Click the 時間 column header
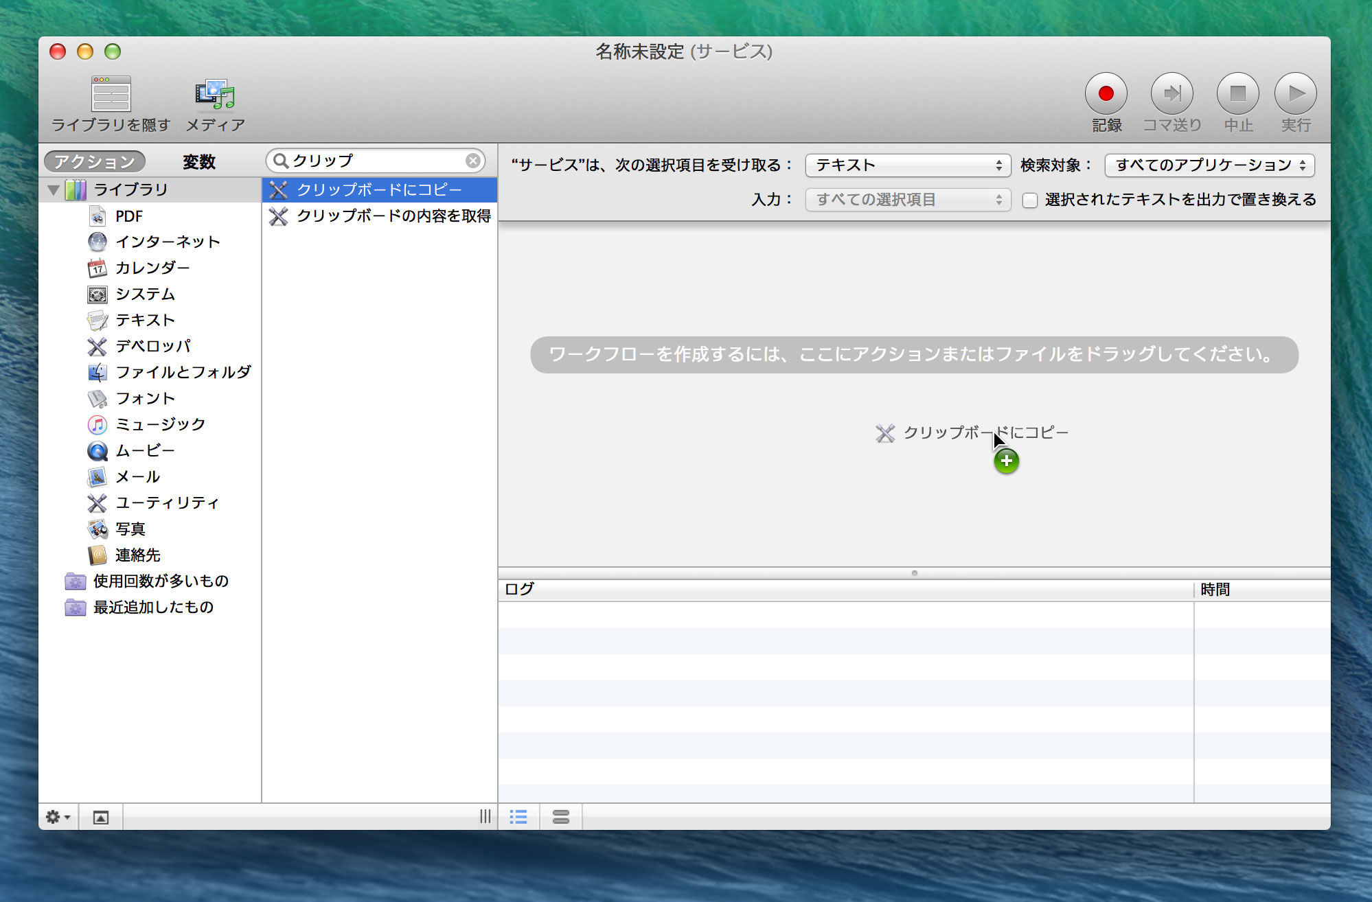 [1262, 589]
